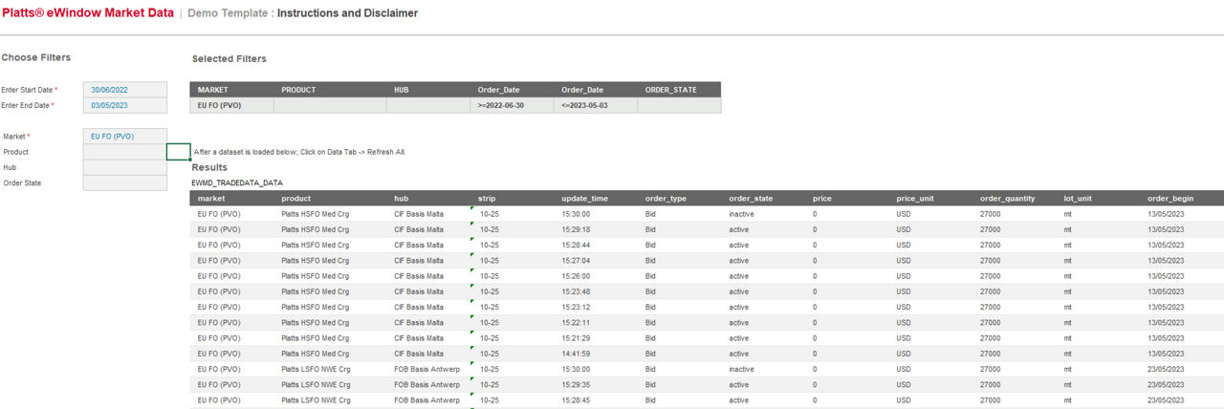Select the Enter Start Date field
The height and width of the screenshot is (409, 1224).
click(x=124, y=90)
